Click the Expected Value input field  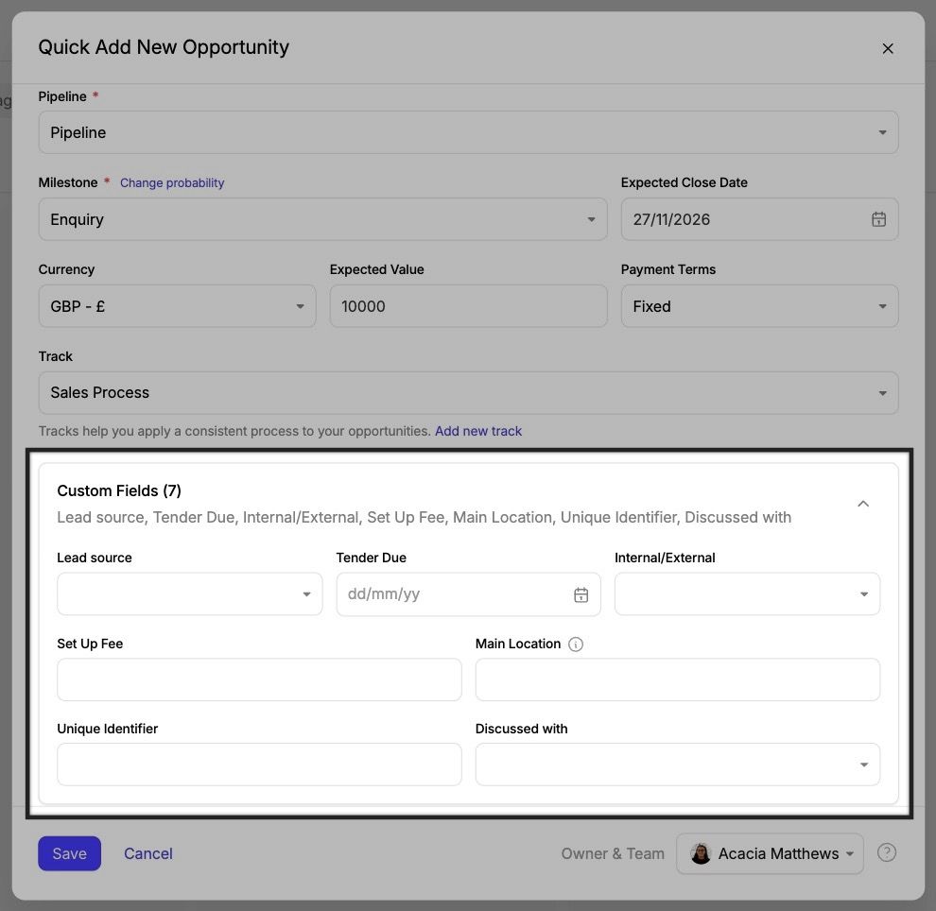coord(468,306)
